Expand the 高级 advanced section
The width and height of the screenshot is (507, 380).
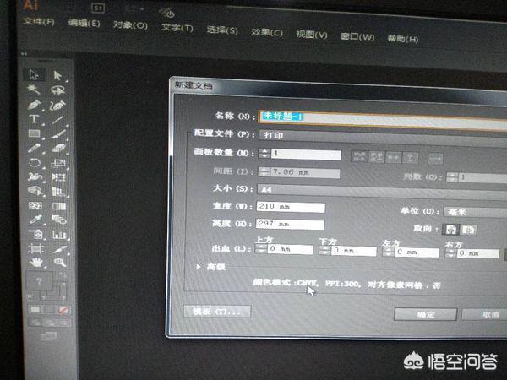199,267
